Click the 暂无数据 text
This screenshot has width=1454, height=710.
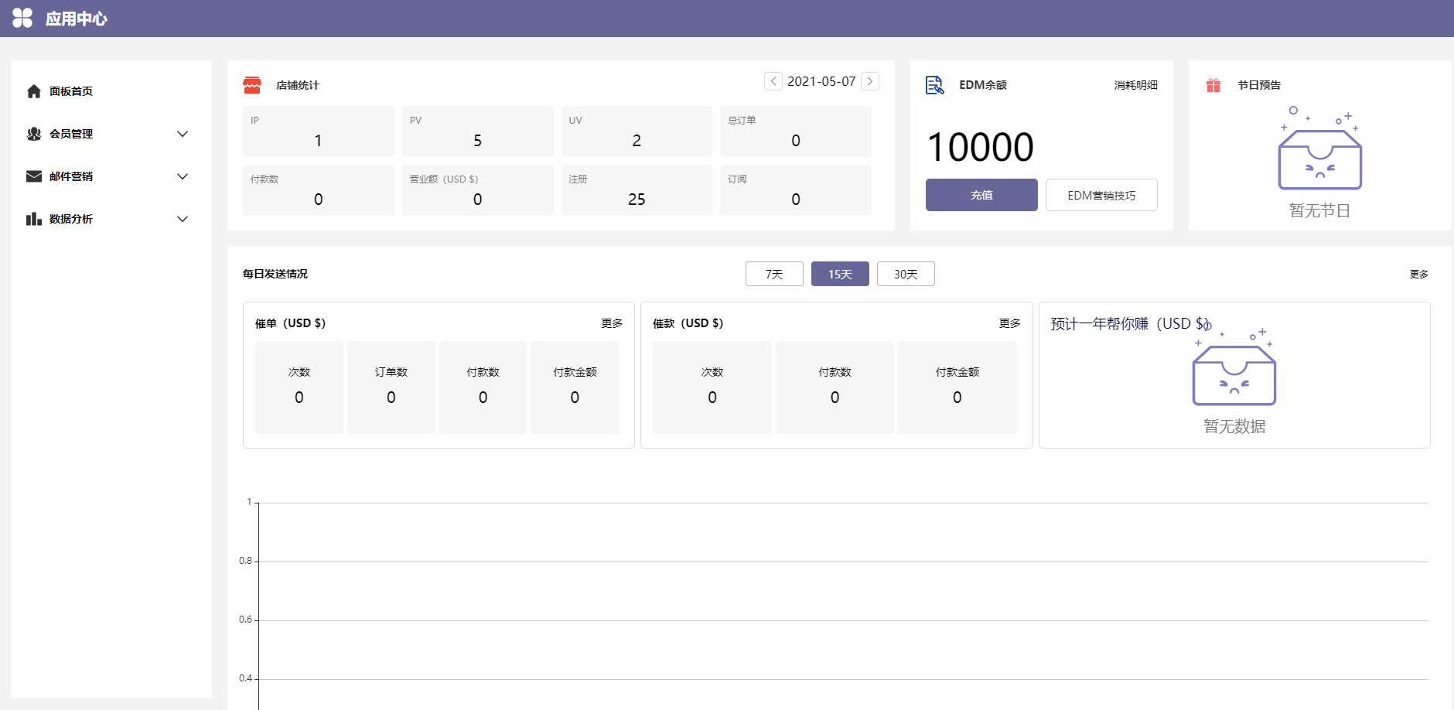tap(1234, 426)
